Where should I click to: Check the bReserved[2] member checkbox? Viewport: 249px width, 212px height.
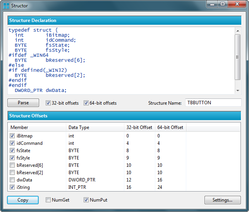tap(12, 172)
